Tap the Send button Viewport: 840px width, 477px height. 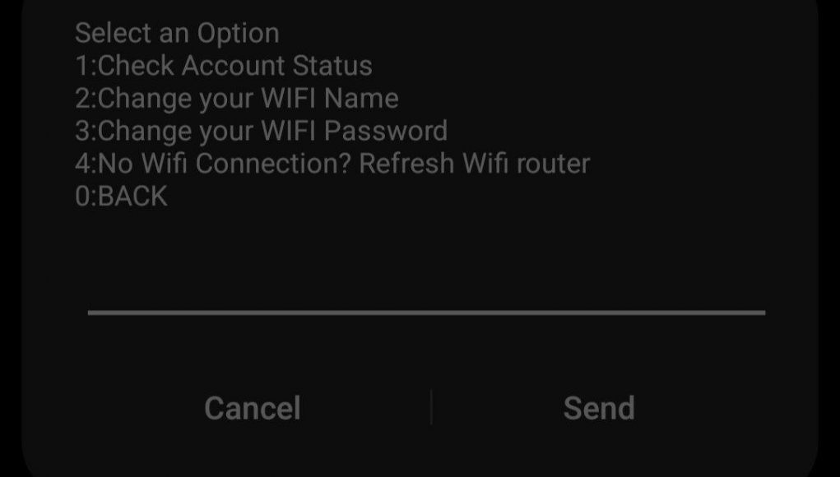coord(599,409)
